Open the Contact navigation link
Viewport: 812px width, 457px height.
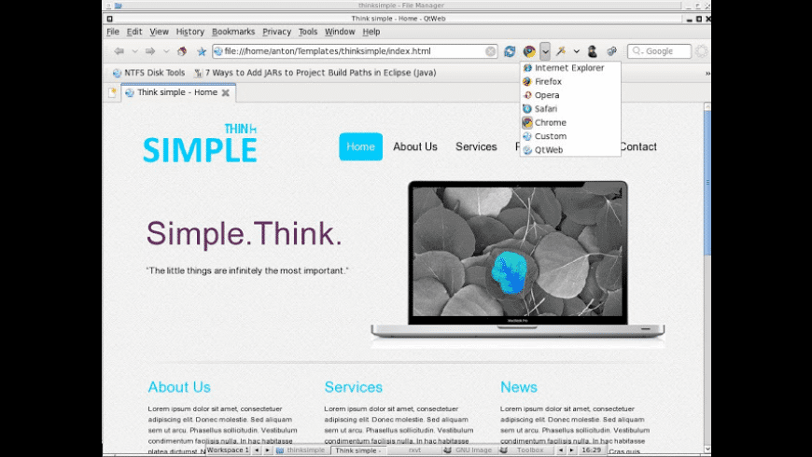[638, 146]
